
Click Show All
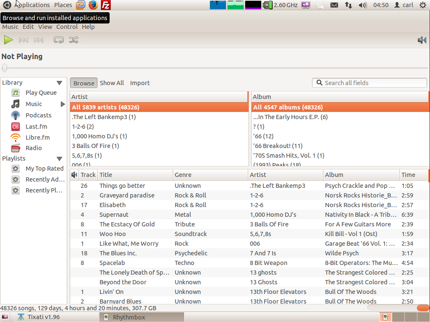pyautogui.click(x=112, y=83)
